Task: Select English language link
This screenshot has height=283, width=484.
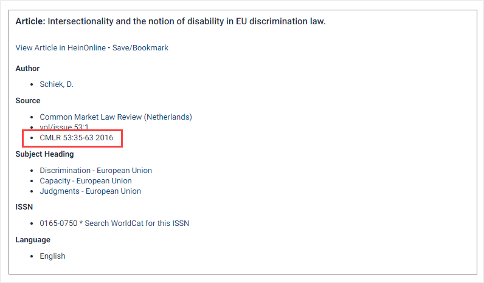Action: point(52,256)
